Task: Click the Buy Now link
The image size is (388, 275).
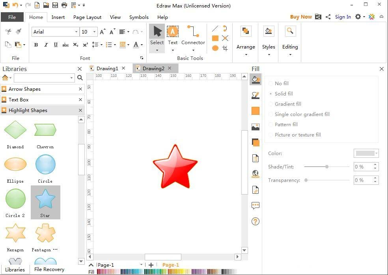Action: coord(301,17)
